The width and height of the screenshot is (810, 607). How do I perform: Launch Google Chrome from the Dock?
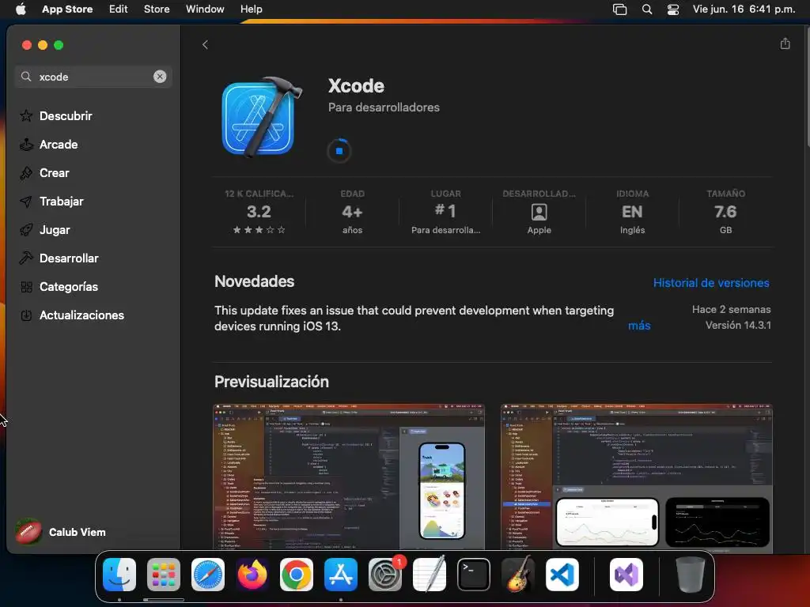tap(297, 575)
